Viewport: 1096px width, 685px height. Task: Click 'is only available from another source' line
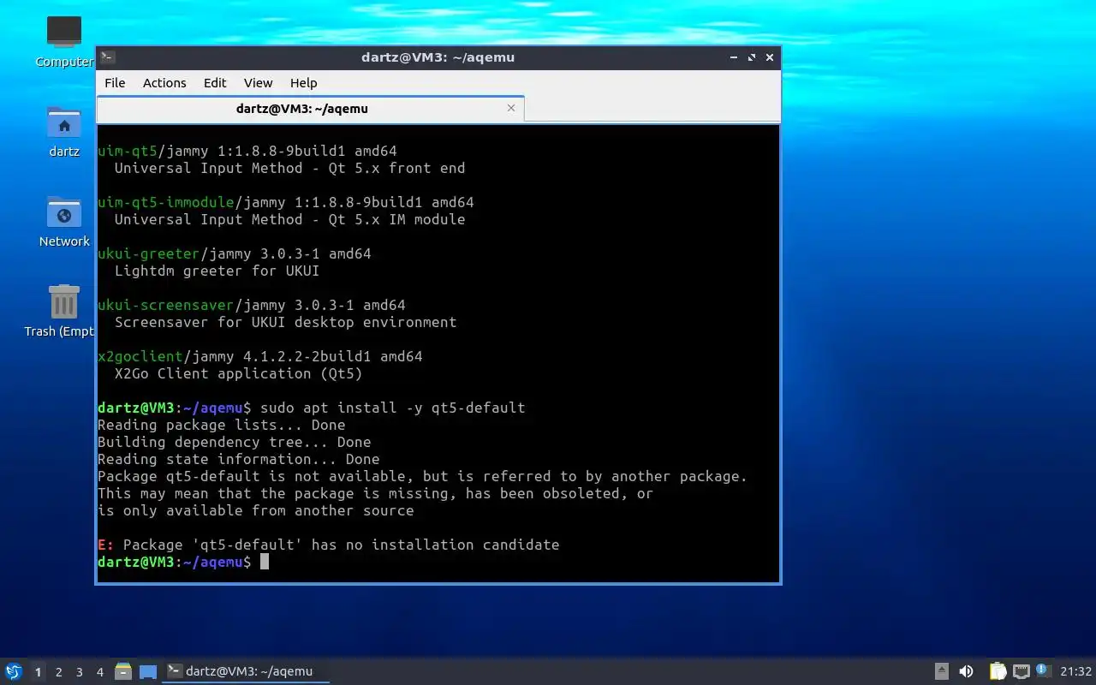[x=256, y=510]
